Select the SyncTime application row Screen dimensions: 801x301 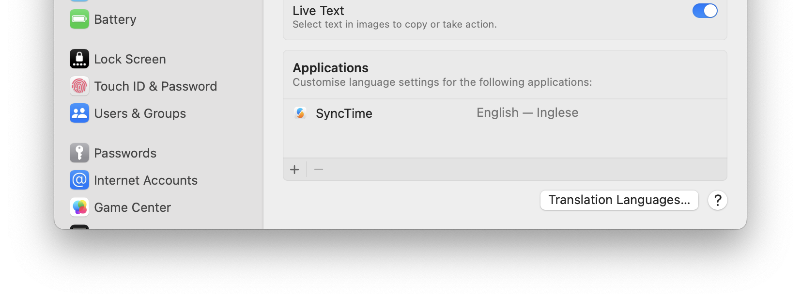pos(505,113)
